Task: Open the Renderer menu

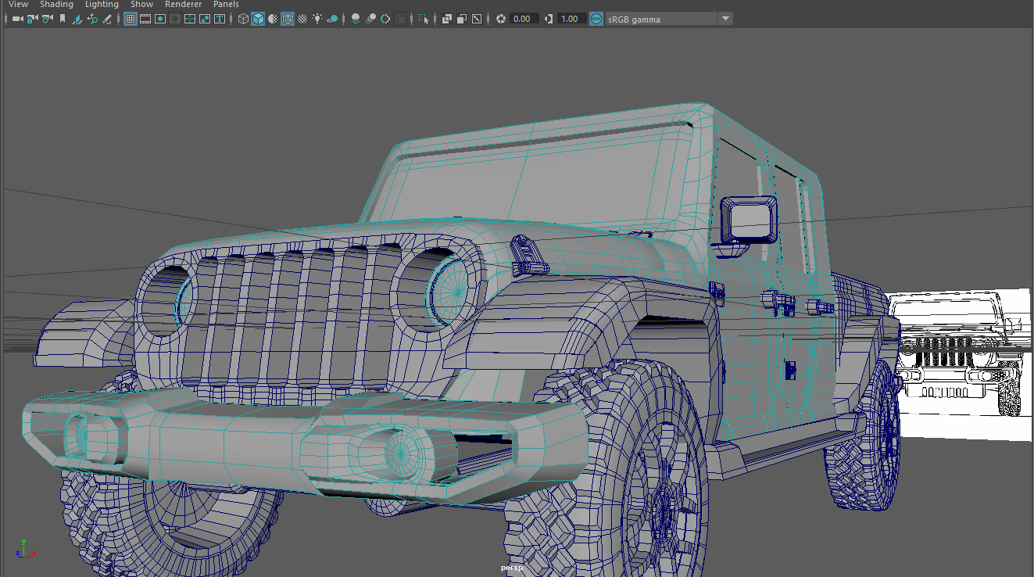Action: (x=183, y=5)
